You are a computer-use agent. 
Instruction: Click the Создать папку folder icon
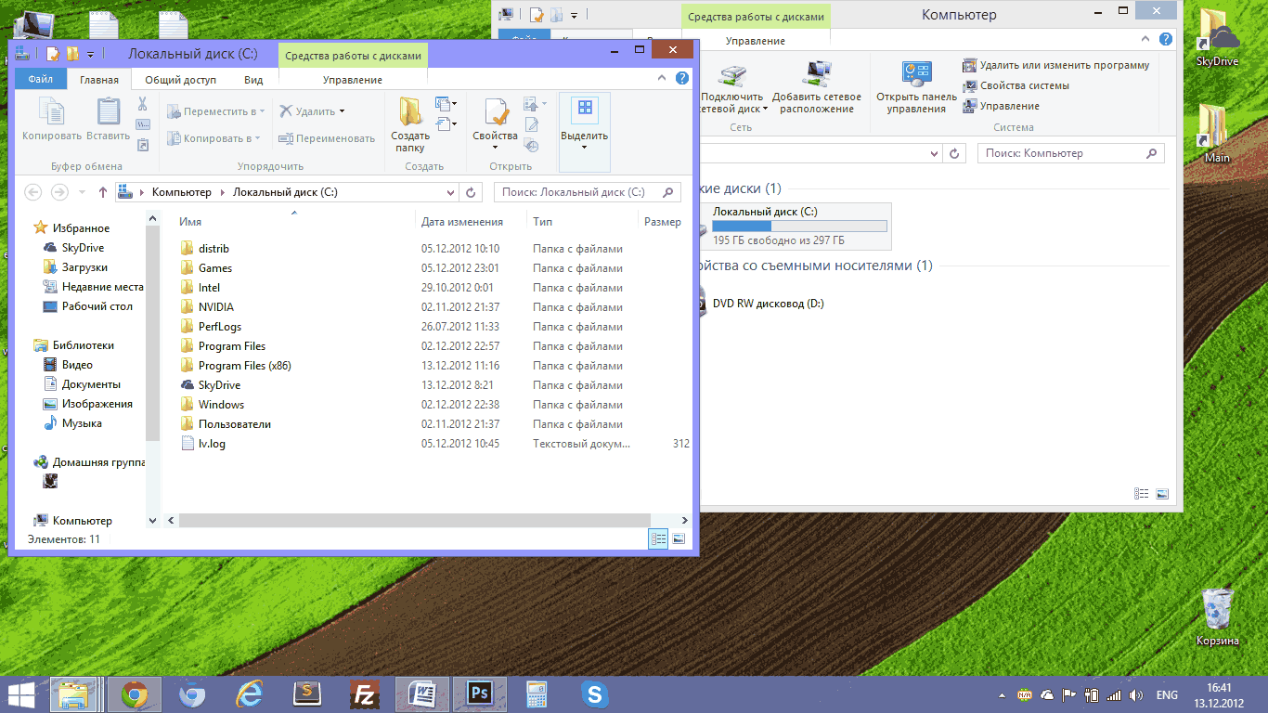click(x=409, y=111)
